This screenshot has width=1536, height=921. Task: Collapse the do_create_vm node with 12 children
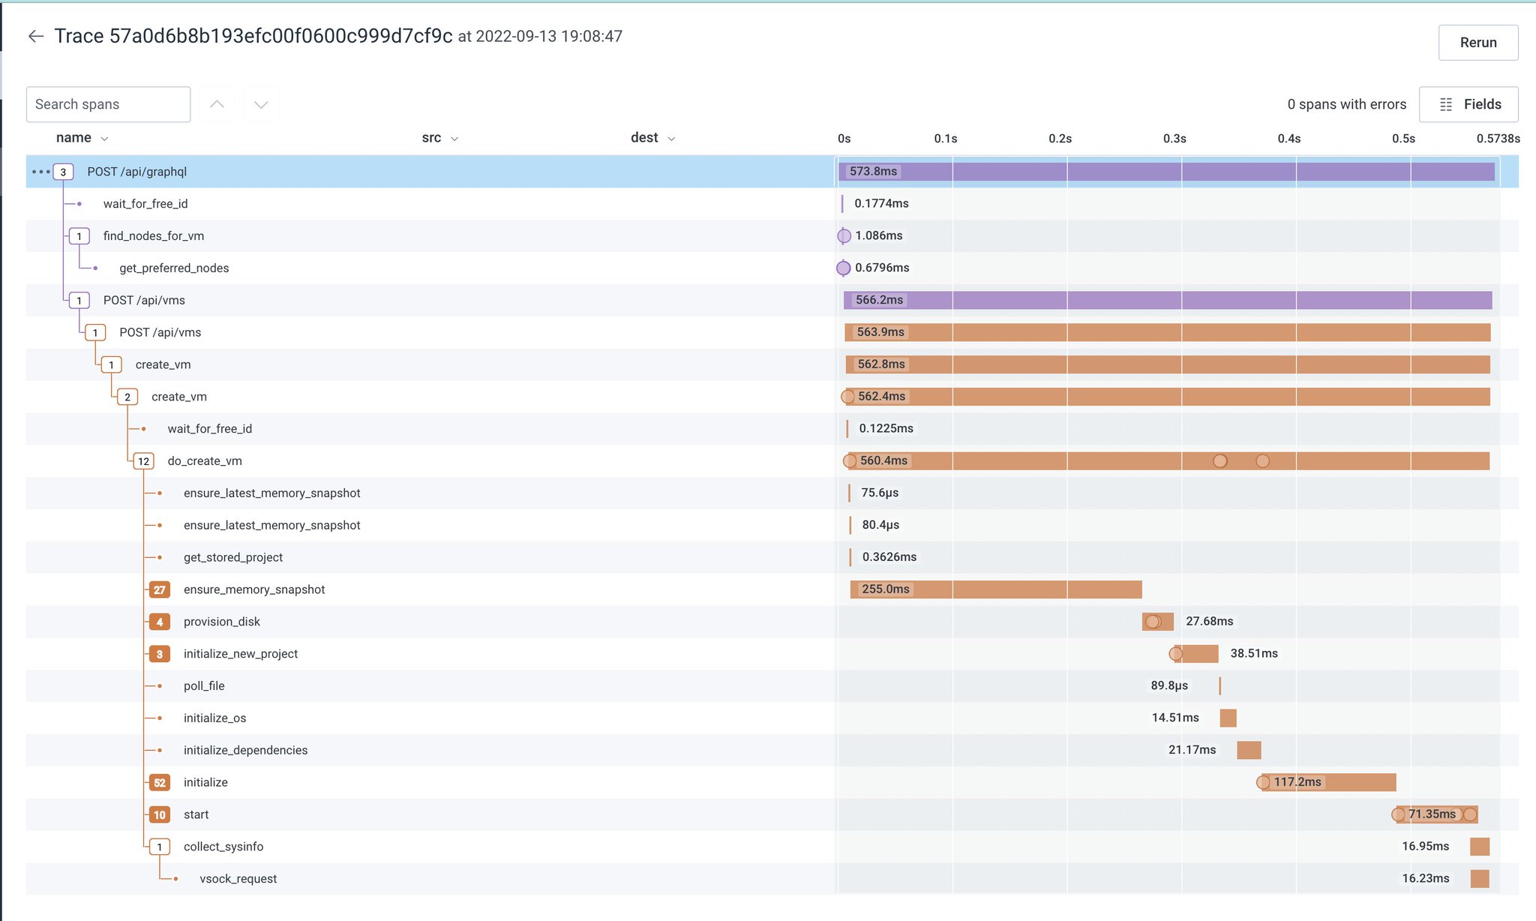coord(143,461)
